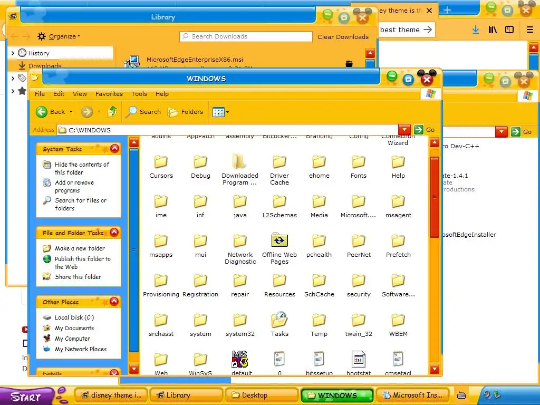Screen dimensions: 540x405
Task: Click Search for files or folders
Action: pyautogui.click(x=81, y=204)
